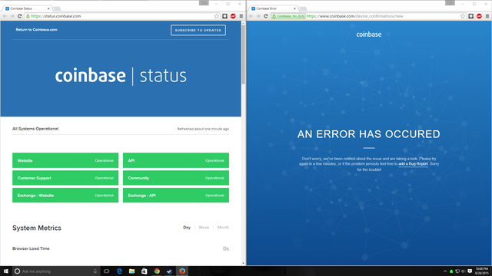Click the network icon in the system tray
The width and height of the screenshot is (492, 276).
coord(457,271)
